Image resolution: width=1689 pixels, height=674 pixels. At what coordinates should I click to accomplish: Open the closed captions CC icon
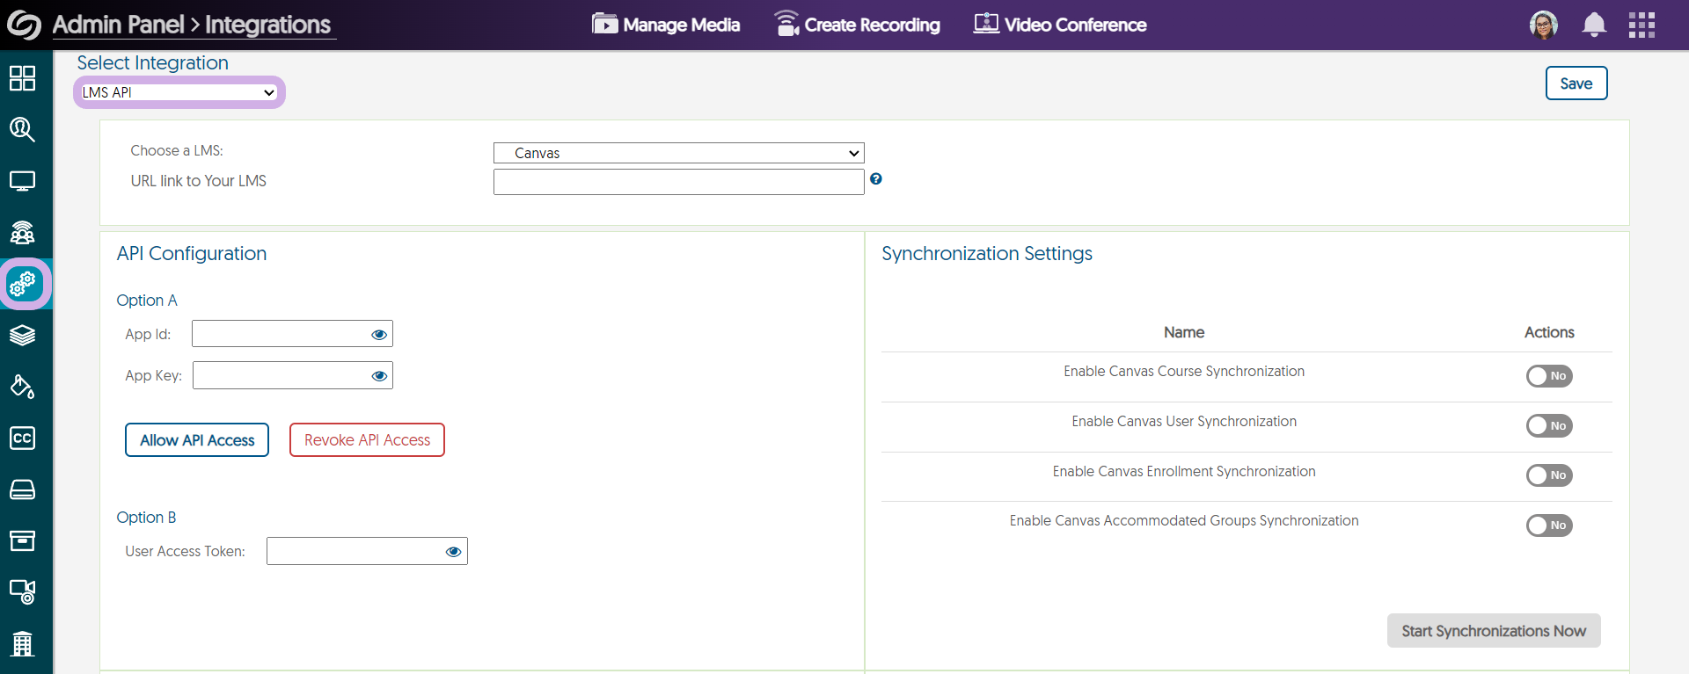pyautogui.click(x=22, y=438)
